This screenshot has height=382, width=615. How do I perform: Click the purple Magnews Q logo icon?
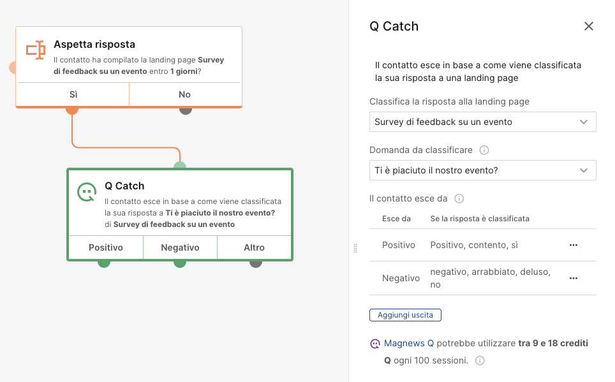point(375,344)
